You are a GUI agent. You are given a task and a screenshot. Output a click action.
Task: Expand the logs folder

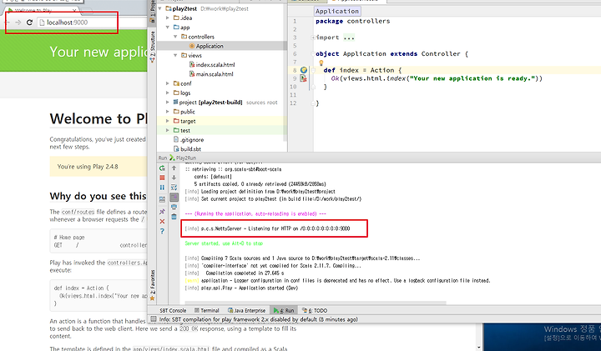click(x=168, y=93)
